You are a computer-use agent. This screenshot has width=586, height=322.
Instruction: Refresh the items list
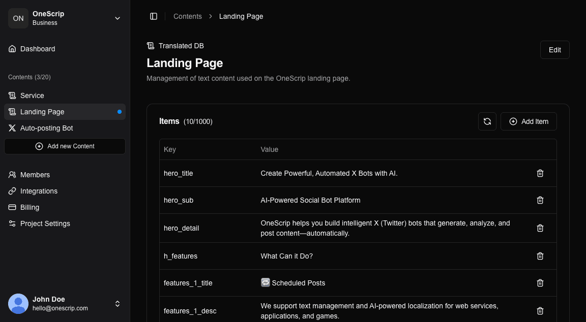pyautogui.click(x=487, y=121)
